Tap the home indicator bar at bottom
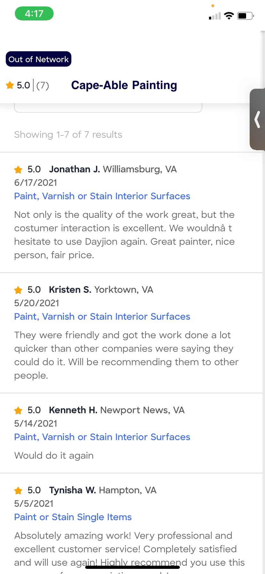The image size is (265, 574). point(132,567)
